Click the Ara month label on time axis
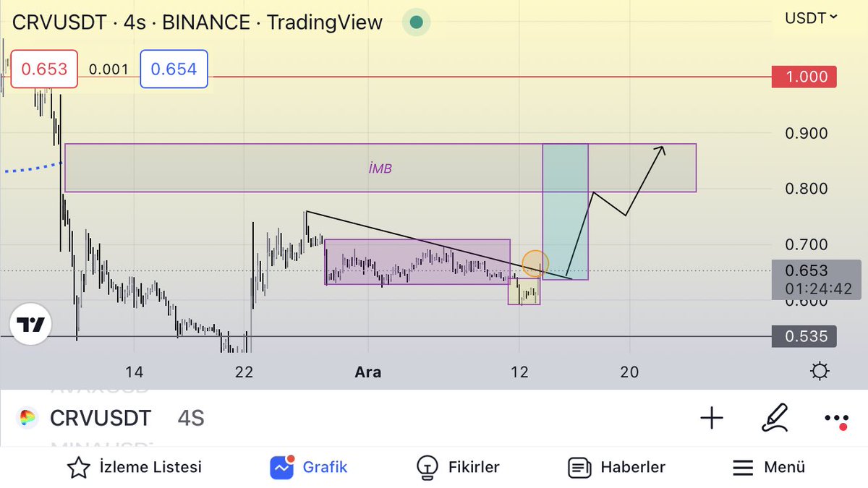Screen dimensions: 868x488 click(x=367, y=372)
